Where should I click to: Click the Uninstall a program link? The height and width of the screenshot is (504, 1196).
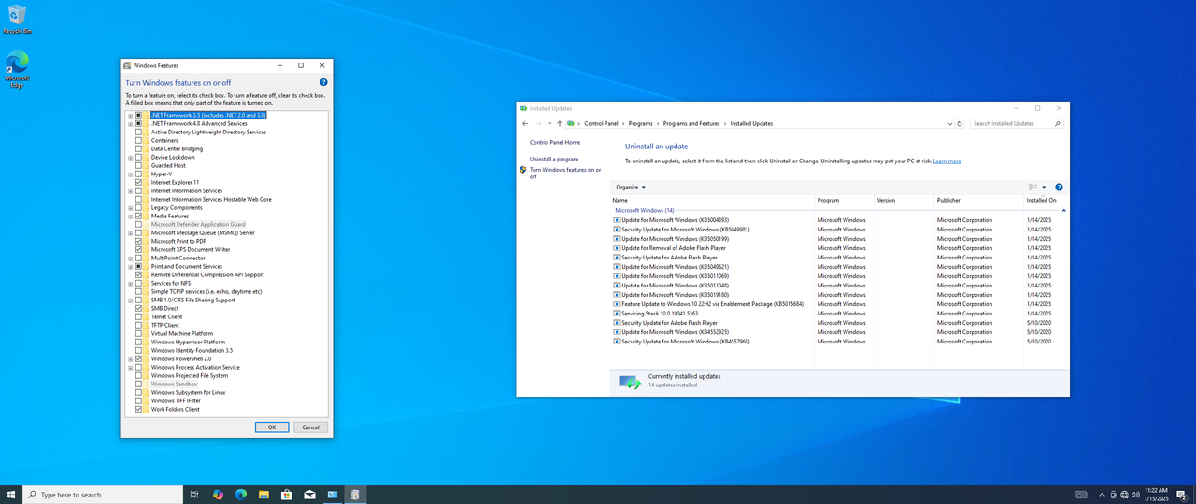coord(554,159)
